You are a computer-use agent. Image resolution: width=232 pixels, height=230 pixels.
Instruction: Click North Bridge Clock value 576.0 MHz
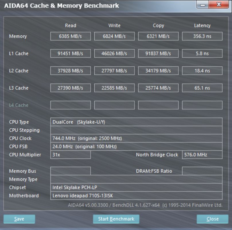[x=202, y=154]
